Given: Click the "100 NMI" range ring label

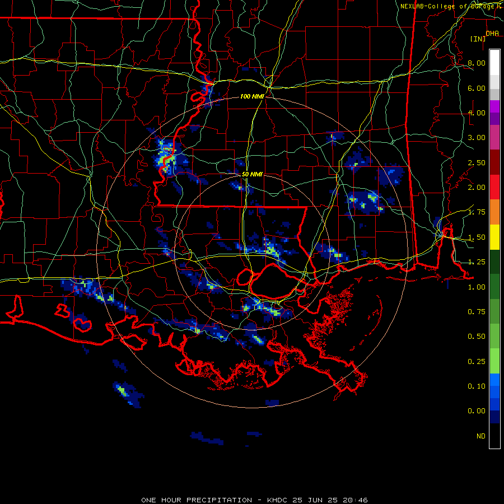Looking at the screenshot, I should pos(252,96).
